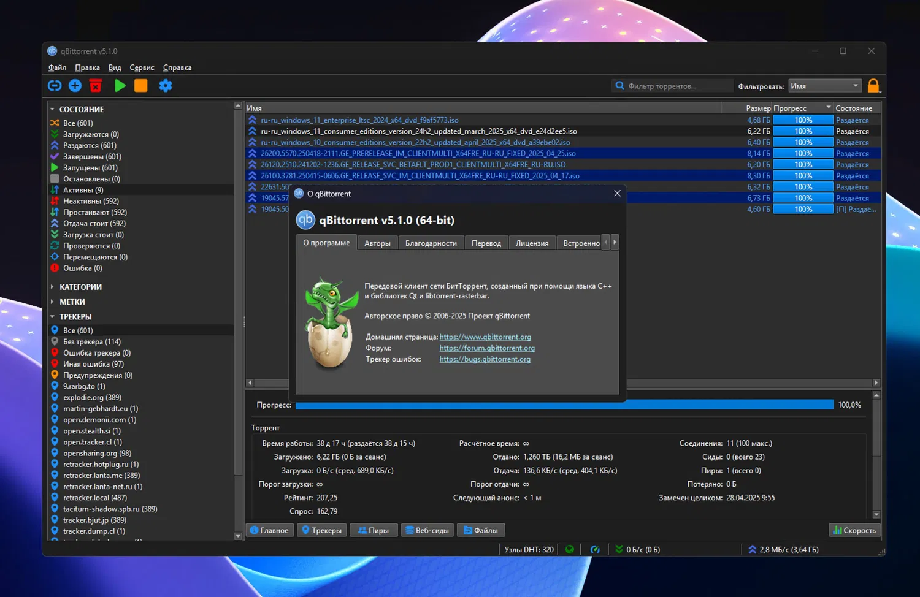Click the seeding arrow icon of the ltsc_2024 torrent row
This screenshot has height=597, width=920.
click(252, 120)
